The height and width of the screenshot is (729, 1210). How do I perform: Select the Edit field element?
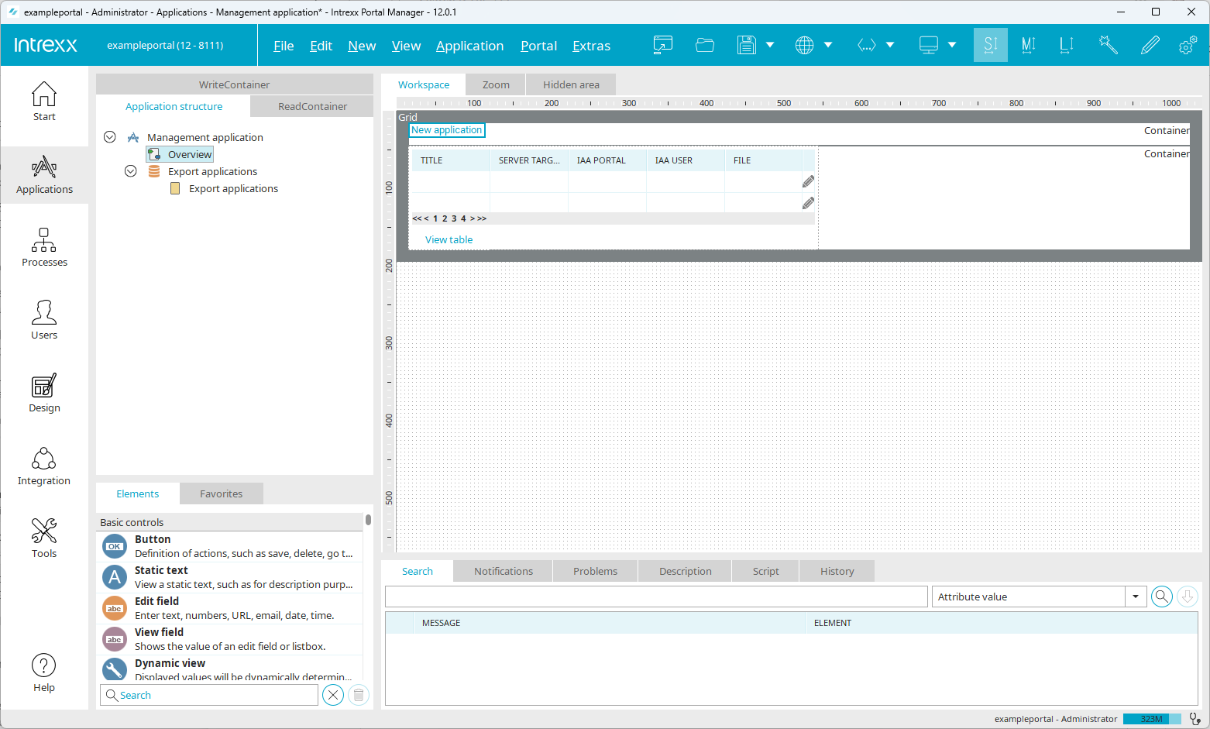229,608
